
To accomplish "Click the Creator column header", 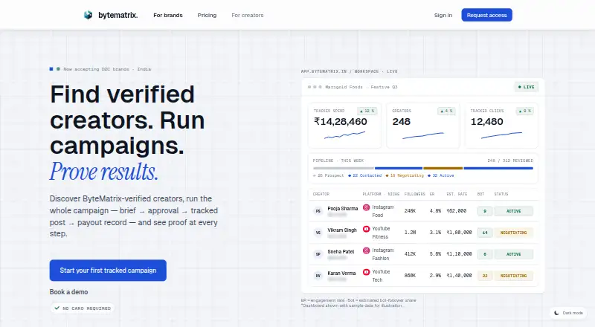I will tap(321, 194).
